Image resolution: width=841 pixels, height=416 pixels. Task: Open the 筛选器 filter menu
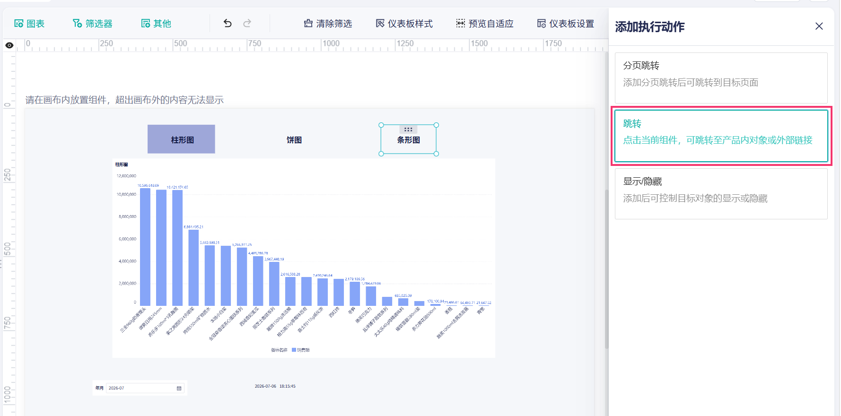93,24
